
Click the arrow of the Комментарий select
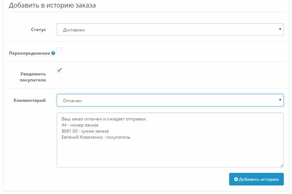(x=280, y=100)
